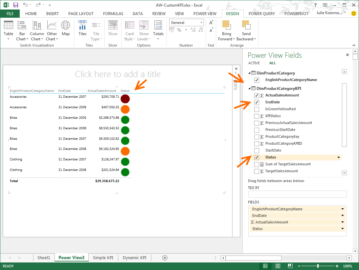The height and width of the screenshot is (270, 359).
Task: Increase decimal places
Action: pos(193,30)
